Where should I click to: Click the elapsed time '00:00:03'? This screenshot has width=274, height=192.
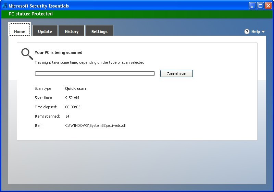pos(73,107)
